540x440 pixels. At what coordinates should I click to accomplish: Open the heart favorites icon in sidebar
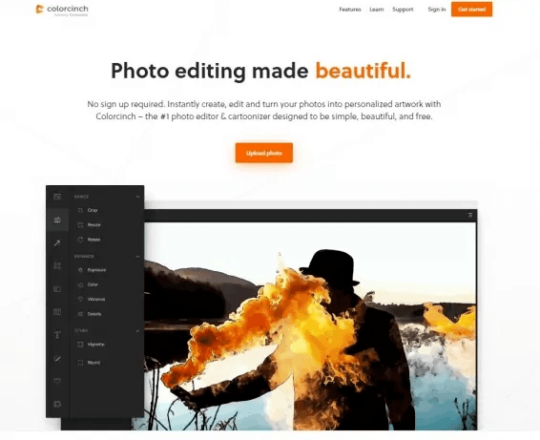pyautogui.click(x=57, y=381)
